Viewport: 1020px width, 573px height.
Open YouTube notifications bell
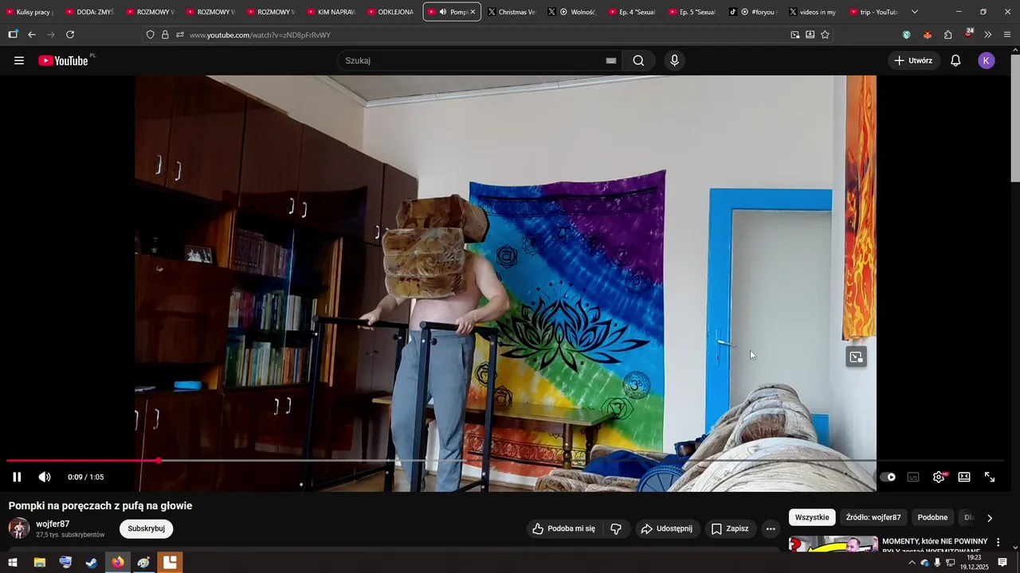pyautogui.click(x=955, y=60)
